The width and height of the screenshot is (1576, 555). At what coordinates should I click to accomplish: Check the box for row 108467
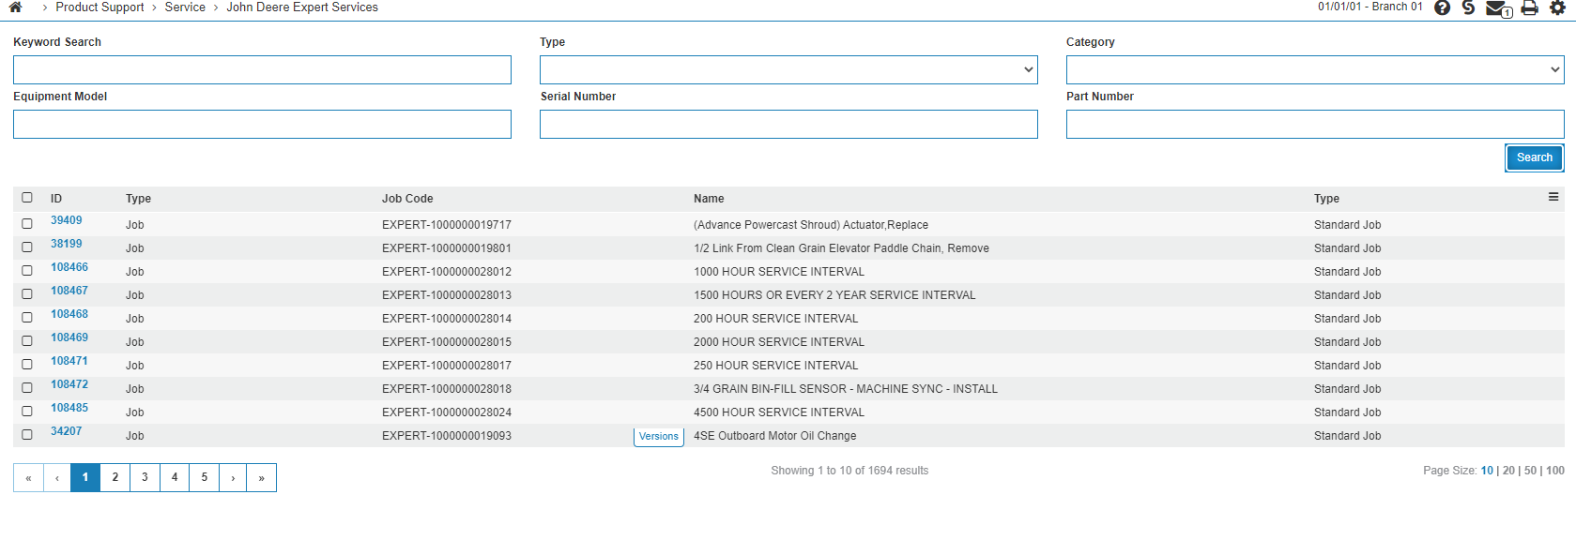pos(27,294)
